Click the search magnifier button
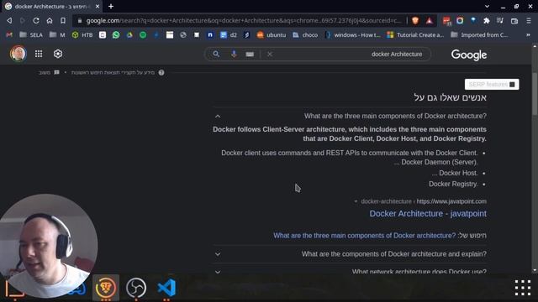Image resolution: width=538 pixels, height=302 pixels. pos(216,54)
